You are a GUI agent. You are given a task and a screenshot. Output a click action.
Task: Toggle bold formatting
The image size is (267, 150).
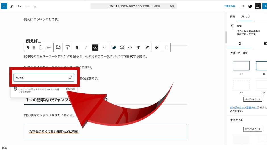pyautogui.click(x=77, y=47)
